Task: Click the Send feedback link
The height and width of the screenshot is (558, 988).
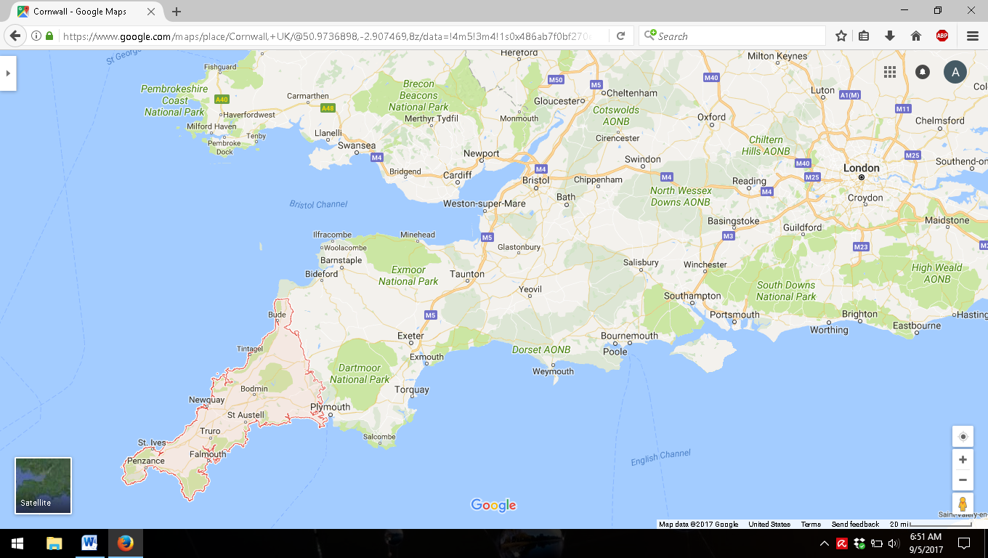Action: (x=855, y=525)
